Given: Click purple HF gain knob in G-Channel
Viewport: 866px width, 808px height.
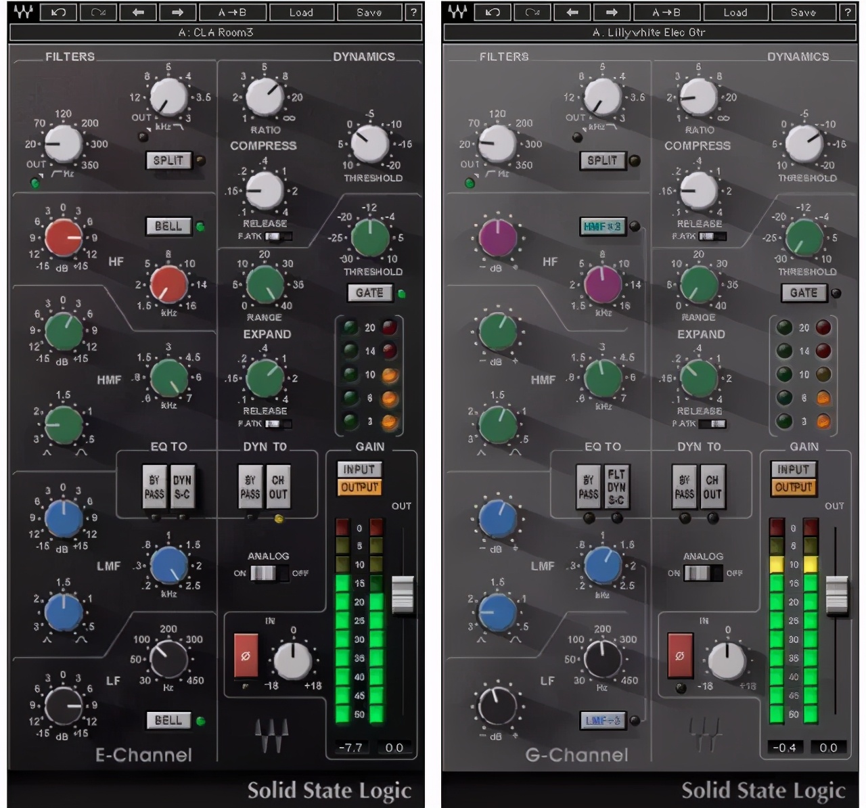Looking at the screenshot, I should (x=498, y=238).
